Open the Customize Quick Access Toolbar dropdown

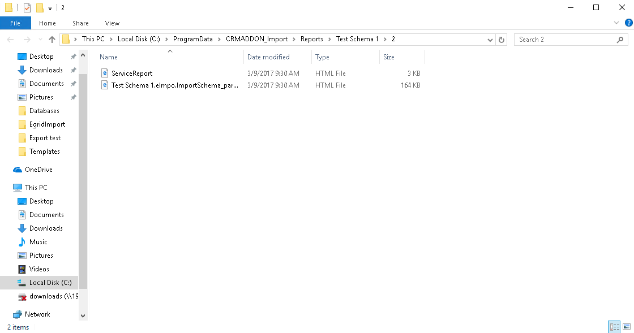50,8
